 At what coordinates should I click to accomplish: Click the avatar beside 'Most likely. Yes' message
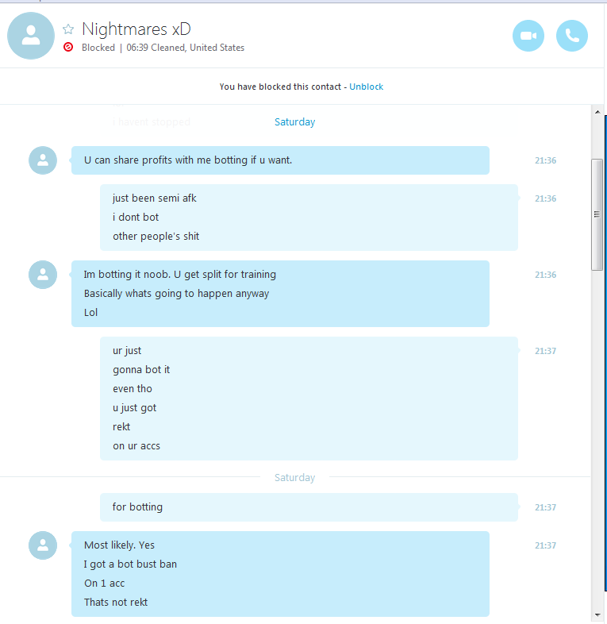coord(43,545)
